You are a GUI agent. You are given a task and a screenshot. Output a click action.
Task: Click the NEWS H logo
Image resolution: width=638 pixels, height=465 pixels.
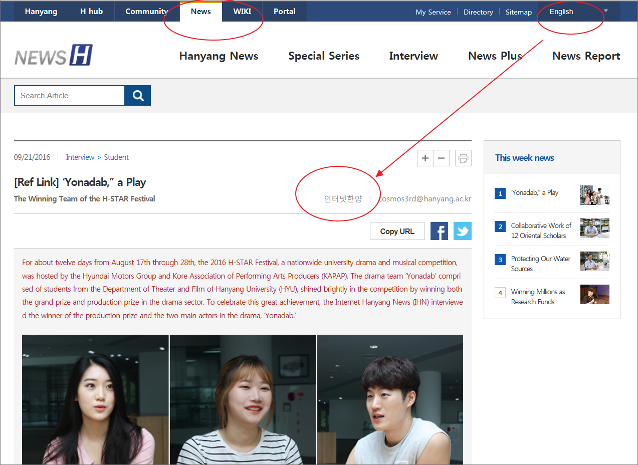tap(54, 56)
